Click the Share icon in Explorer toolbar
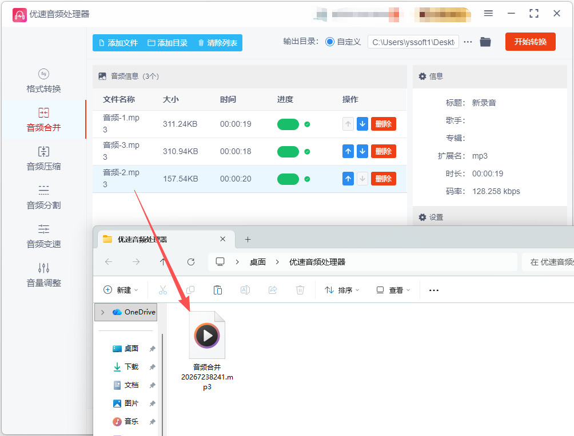Image resolution: width=574 pixels, height=436 pixels. [273, 290]
